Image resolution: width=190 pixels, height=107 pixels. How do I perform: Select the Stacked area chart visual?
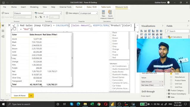(x=149, y=34)
